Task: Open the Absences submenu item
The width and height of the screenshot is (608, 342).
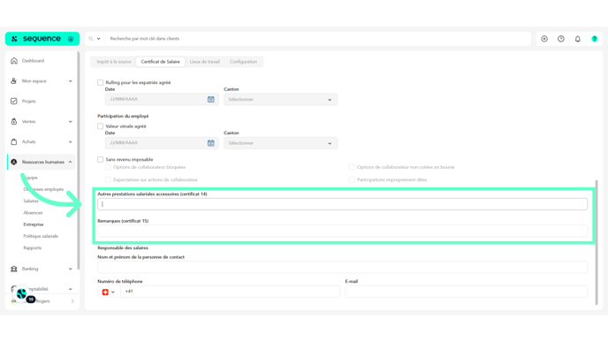Action: pos(33,212)
